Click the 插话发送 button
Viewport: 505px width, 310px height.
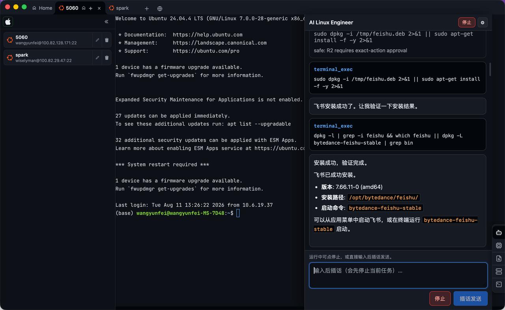pos(471,299)
